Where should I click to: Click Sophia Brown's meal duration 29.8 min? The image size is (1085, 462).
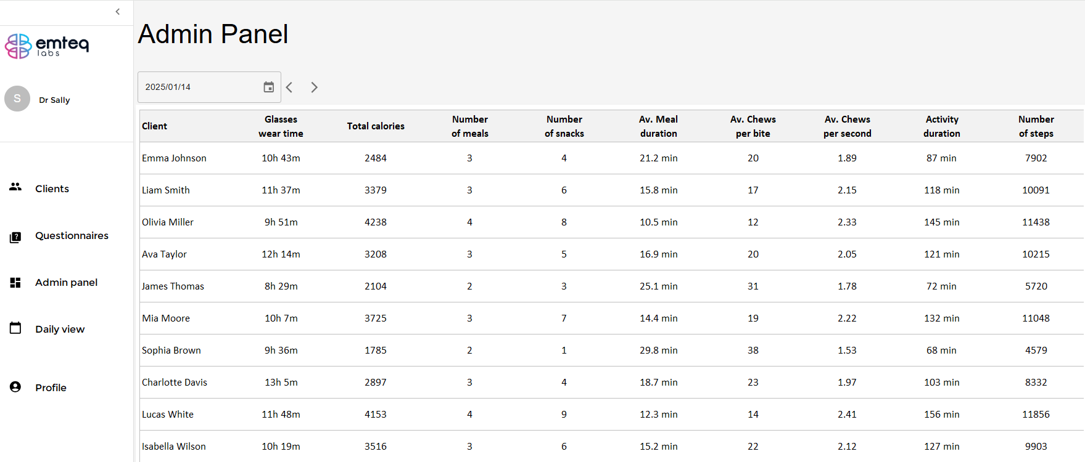coord(659,351)
